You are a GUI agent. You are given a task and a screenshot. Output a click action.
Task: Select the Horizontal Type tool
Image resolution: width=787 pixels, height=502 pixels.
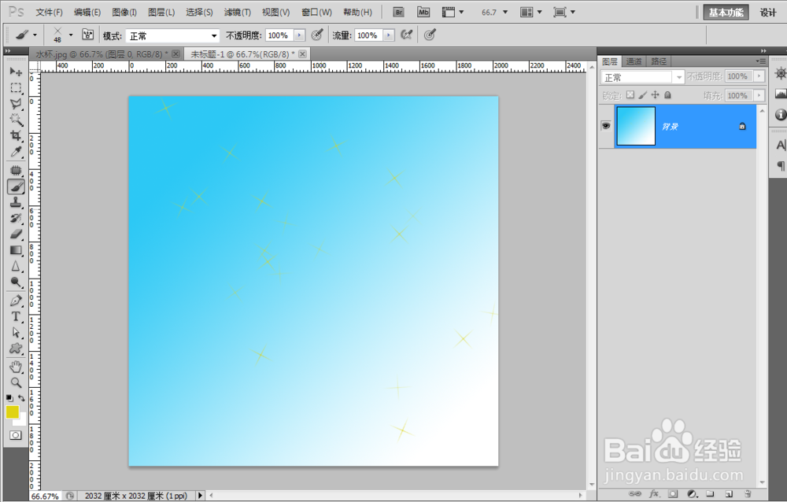click(16, 317)
